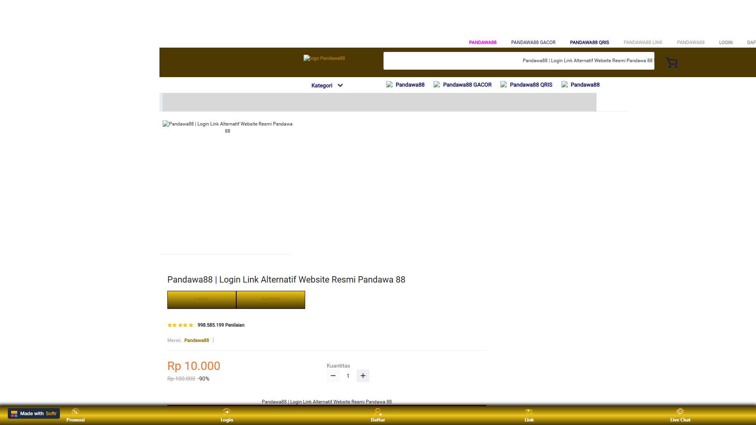756x425 pixels.
Task: Click Pandawa88 GACOR link beside Kategori
Action: (463, 85)
